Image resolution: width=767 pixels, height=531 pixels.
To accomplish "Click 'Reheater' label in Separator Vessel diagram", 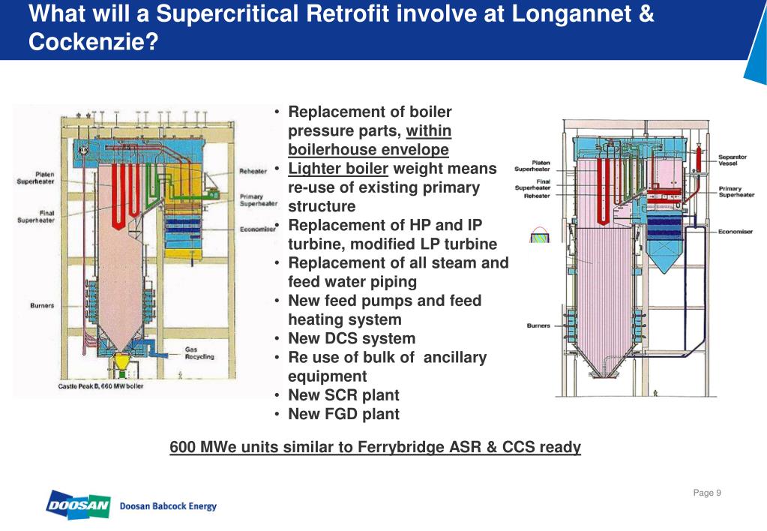I will click(537, 196).
